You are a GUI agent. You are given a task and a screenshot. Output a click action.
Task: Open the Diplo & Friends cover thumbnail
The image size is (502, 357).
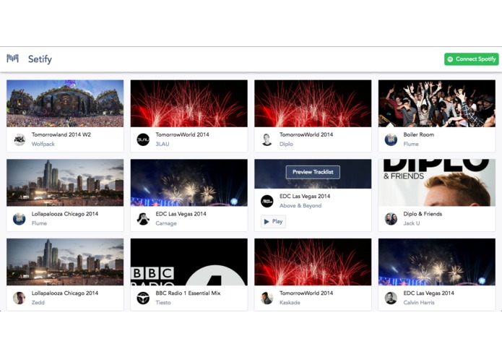437,183
